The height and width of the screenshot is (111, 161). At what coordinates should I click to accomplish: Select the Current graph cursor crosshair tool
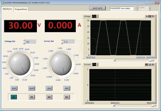tap(147, 65)
